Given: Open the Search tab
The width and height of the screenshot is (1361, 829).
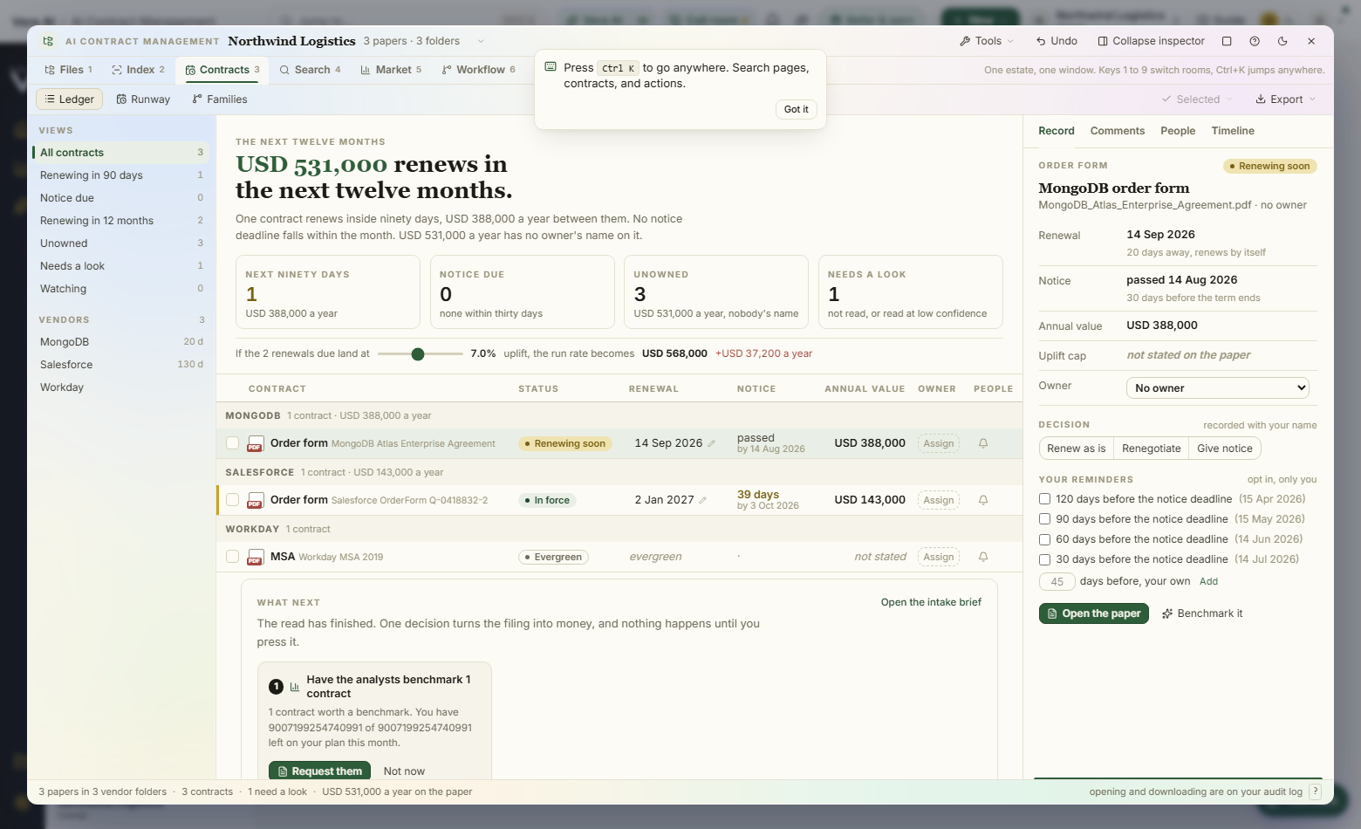Looking at the screenshot, I should [310, 70].
